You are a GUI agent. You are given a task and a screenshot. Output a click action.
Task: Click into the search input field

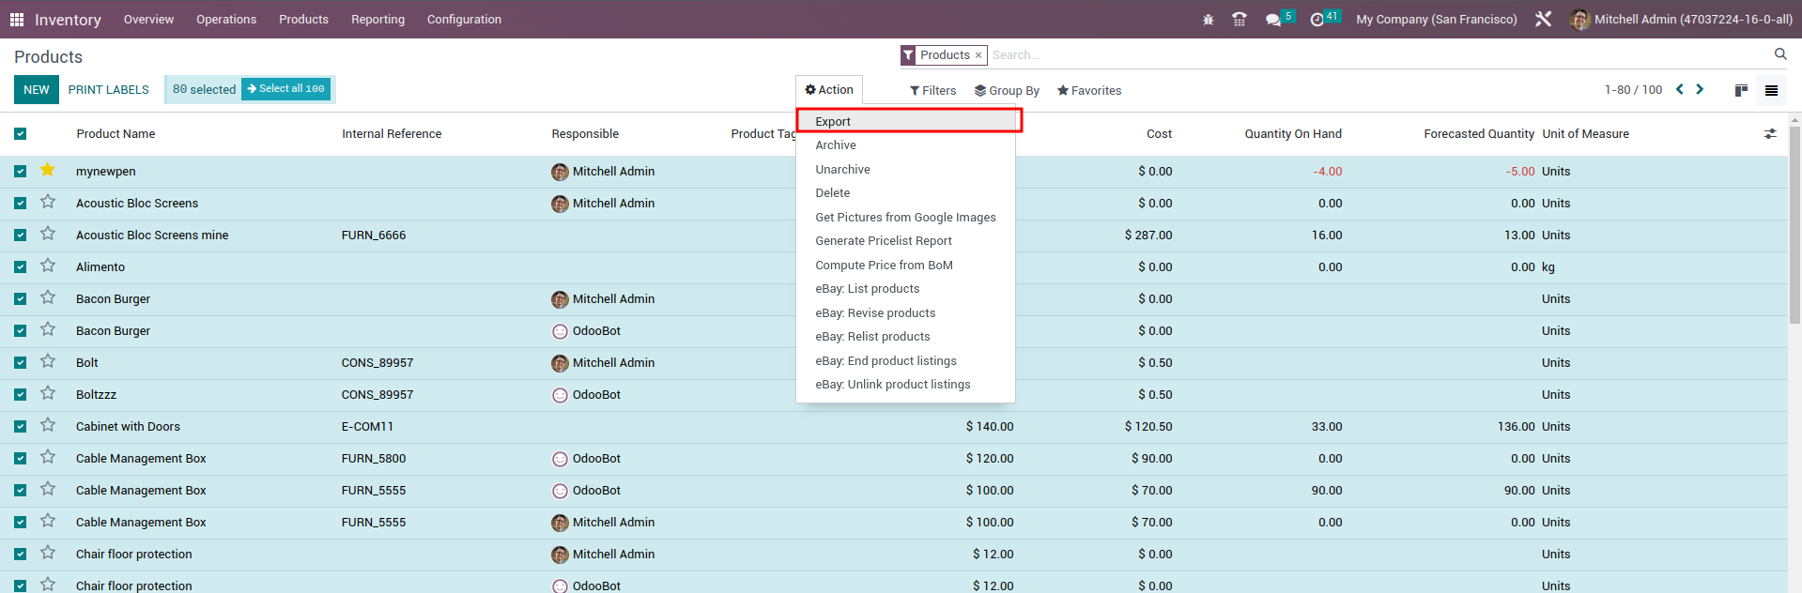(1378, 55)
